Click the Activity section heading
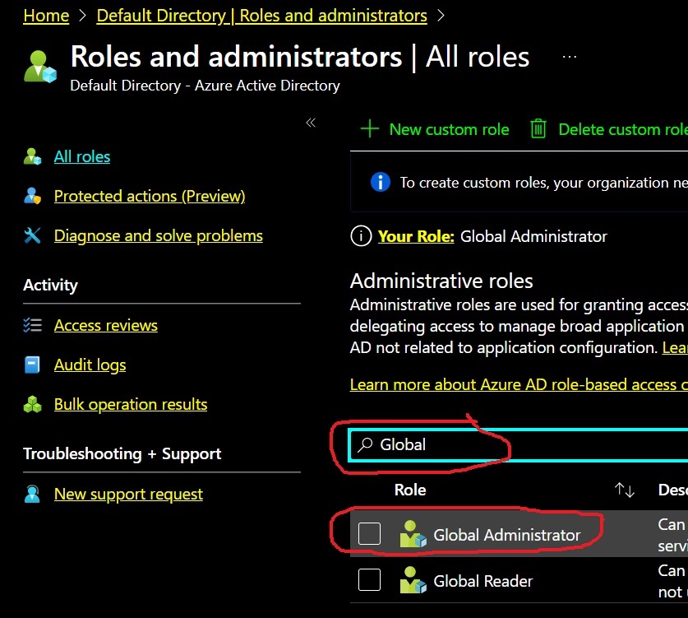 click(x=50, y=285)
